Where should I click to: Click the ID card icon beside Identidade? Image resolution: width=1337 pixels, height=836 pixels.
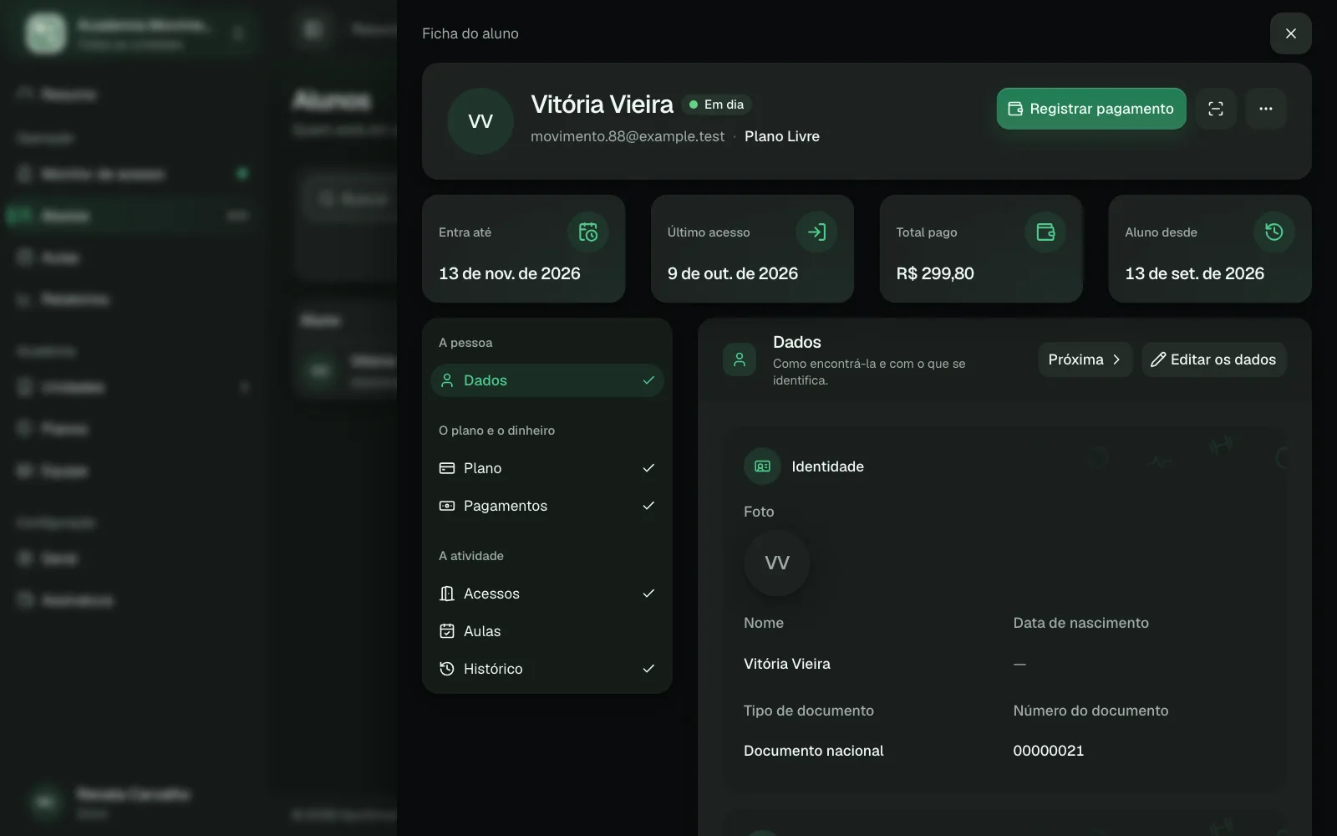[x=762, y=466]
